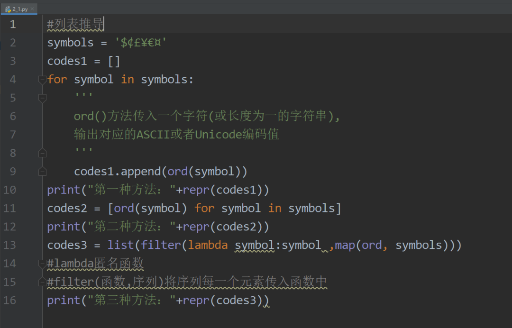This screenshot has height=328, width=512.
Task: Collapse the docstring fold marker on line 5
Action: coord(42,98)
